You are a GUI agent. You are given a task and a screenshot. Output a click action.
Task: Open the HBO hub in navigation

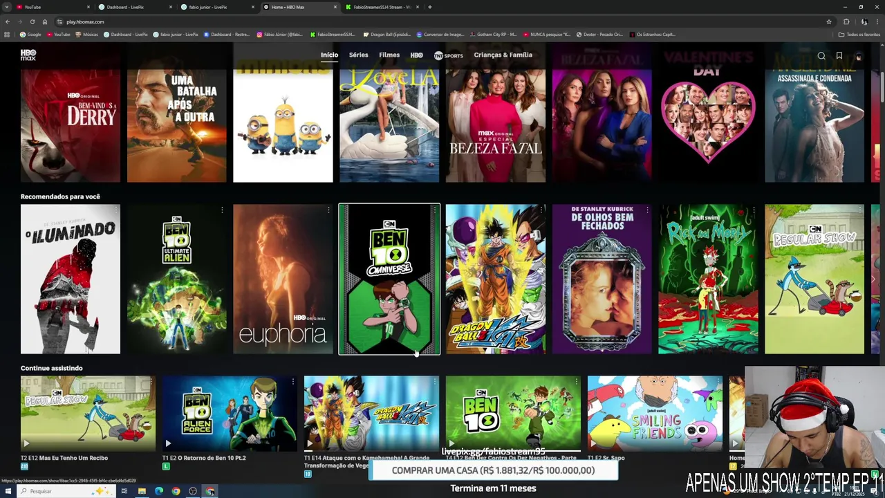pos(417,55)
